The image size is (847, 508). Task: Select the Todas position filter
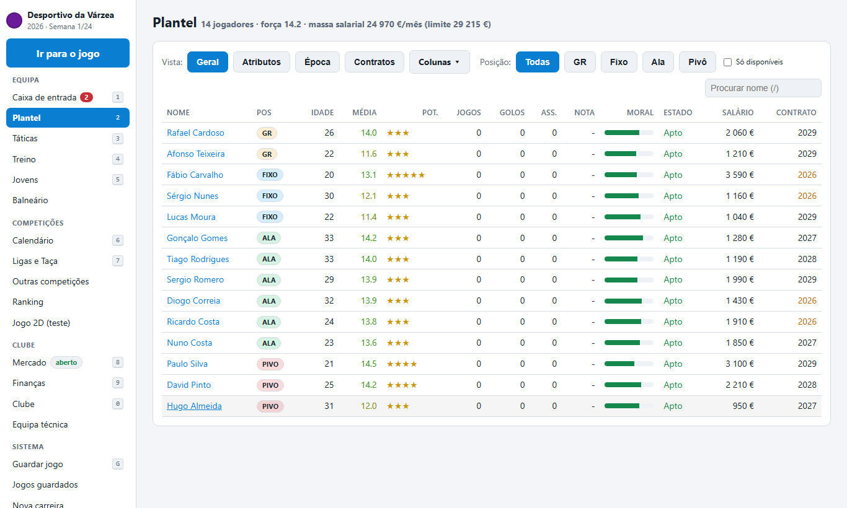(x=538, y=62)
